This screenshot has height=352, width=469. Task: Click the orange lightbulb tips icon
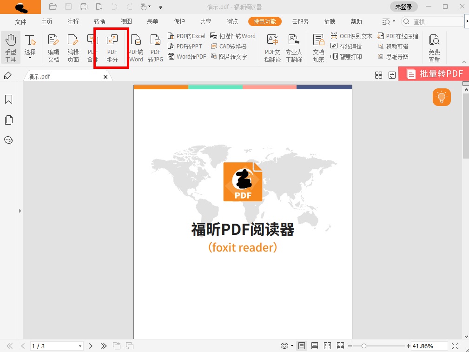(x=442, y=97)
